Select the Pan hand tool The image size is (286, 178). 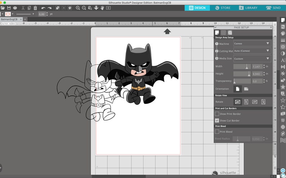(102, 8)
